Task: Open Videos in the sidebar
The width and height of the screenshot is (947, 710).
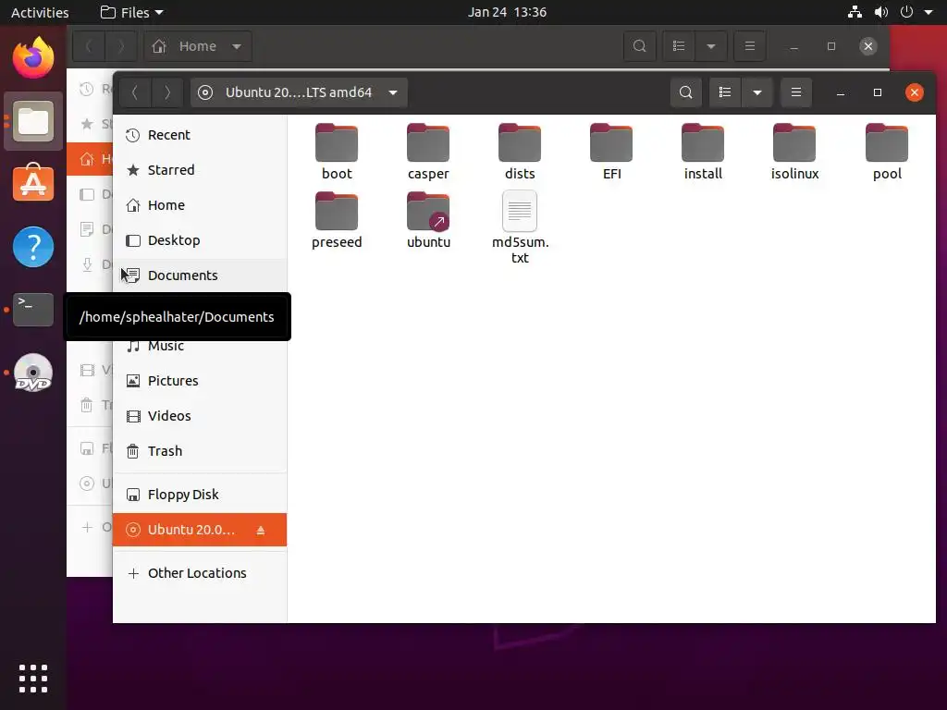Action: [x=200, y=415]
